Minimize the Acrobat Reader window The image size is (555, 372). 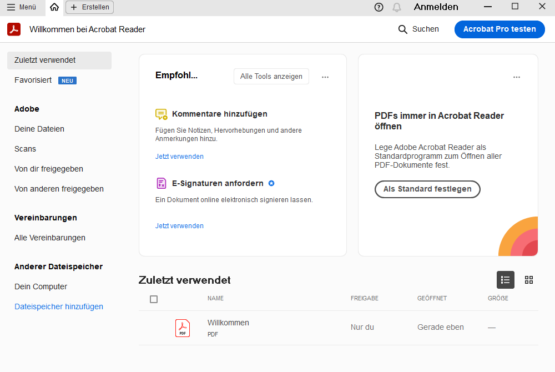click(488, 7)
